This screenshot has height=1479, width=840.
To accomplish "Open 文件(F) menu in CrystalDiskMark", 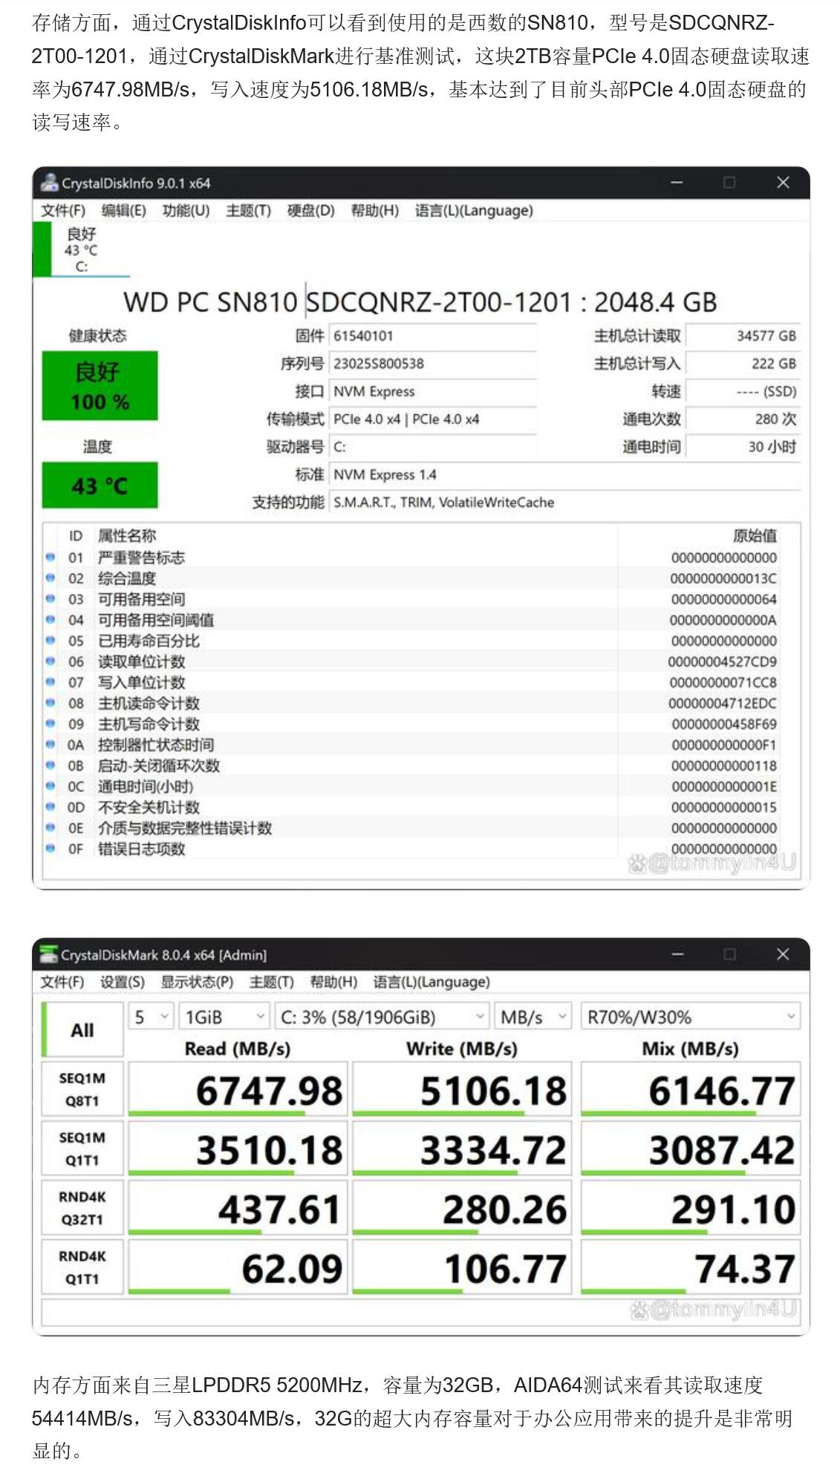I will tap(62, 982).
